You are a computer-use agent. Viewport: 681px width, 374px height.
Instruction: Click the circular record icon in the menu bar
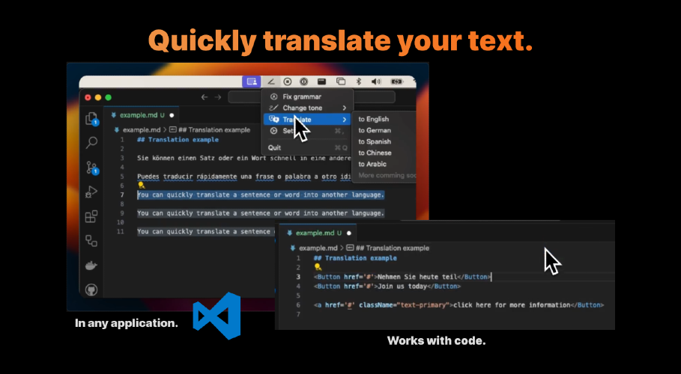[x=288, y=82]
